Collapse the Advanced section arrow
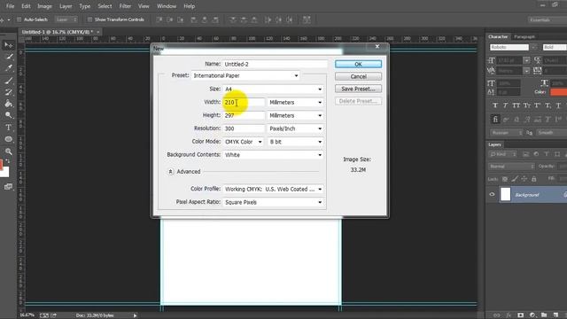The width and height of the screenshot is (567, 319). click(x=170, y=171)
